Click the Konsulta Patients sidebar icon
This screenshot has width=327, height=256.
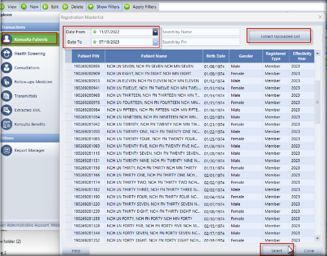pos(7,39)
